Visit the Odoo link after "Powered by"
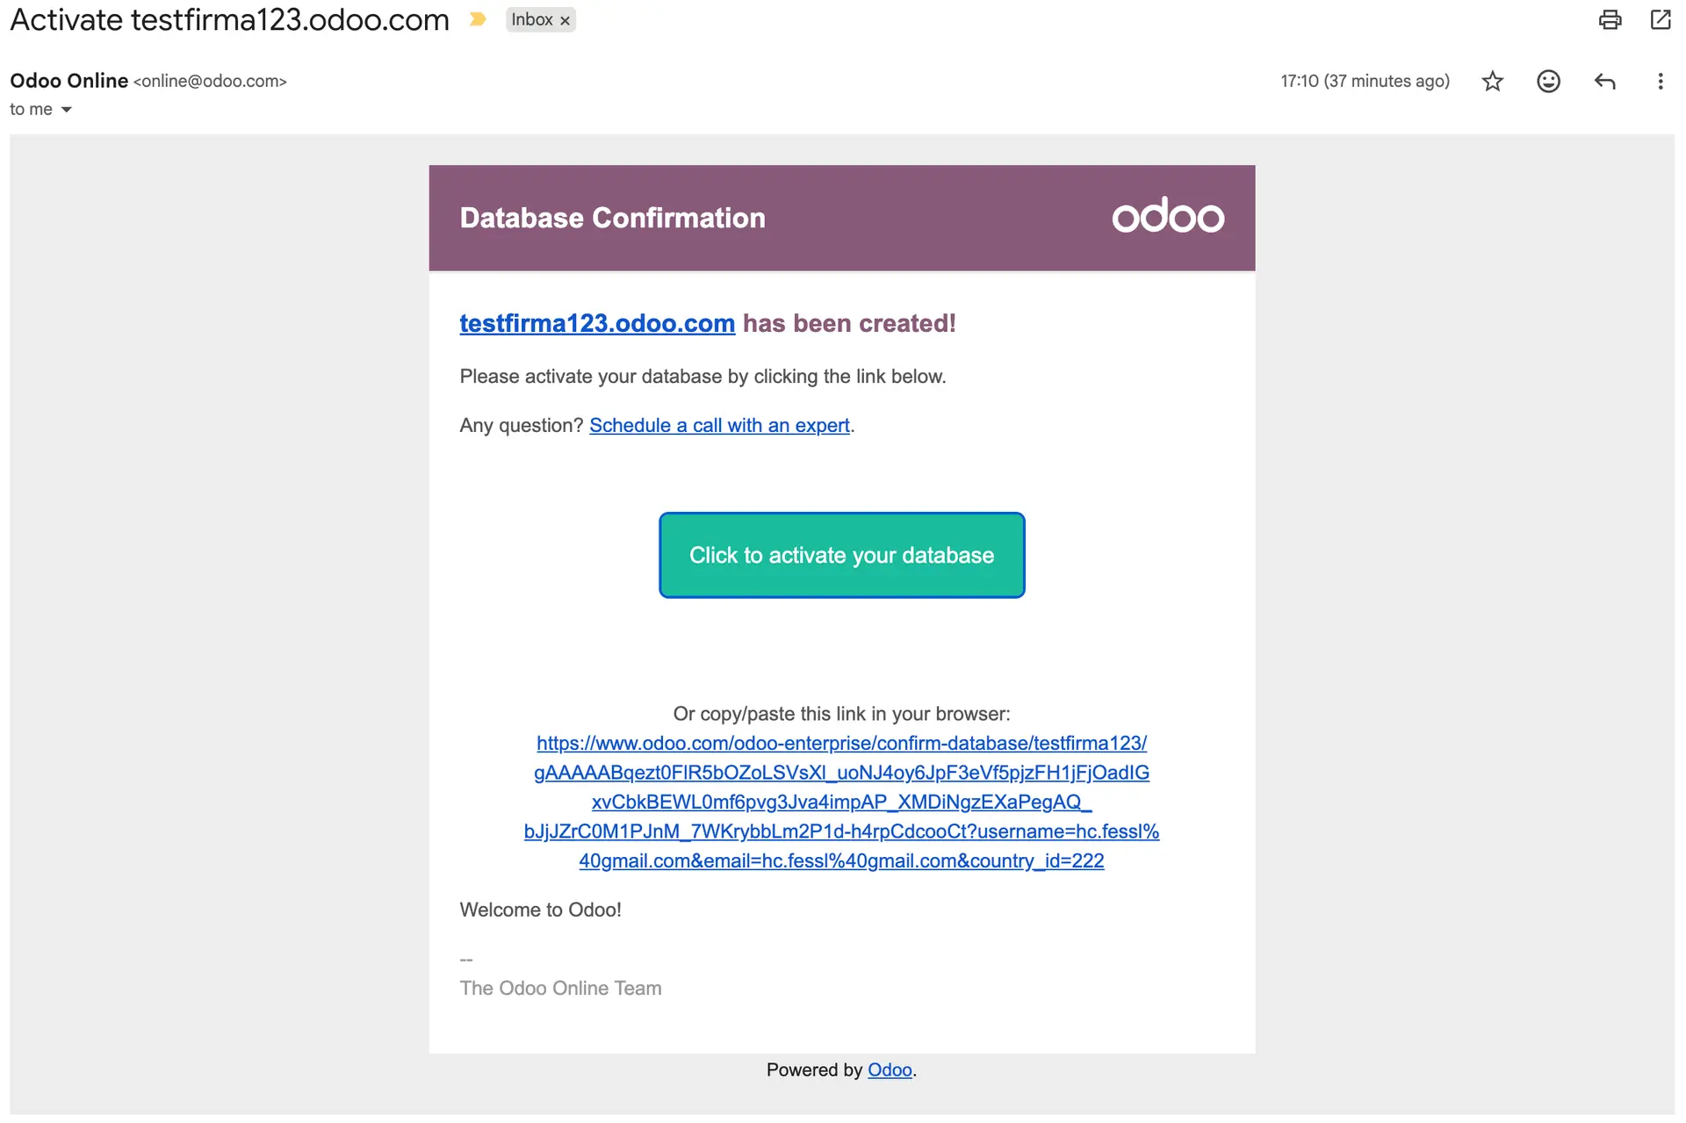This screenshot has height=1123, width=1686. click(x=890, y=1069)
